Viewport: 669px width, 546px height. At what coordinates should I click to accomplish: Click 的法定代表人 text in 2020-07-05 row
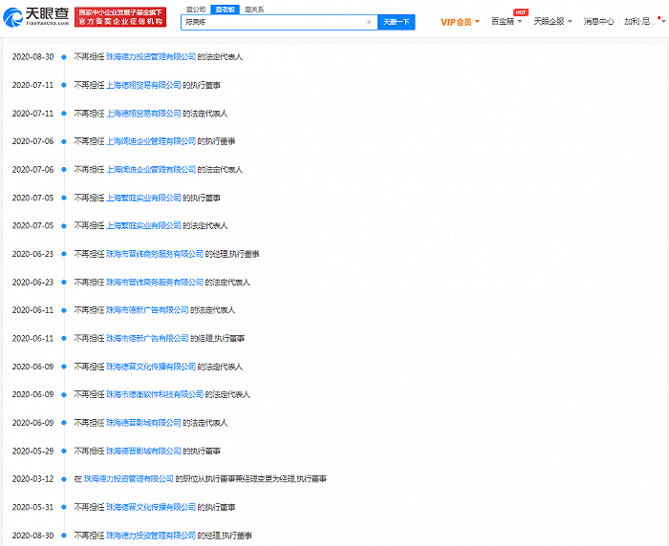click(x=205, y=225)
